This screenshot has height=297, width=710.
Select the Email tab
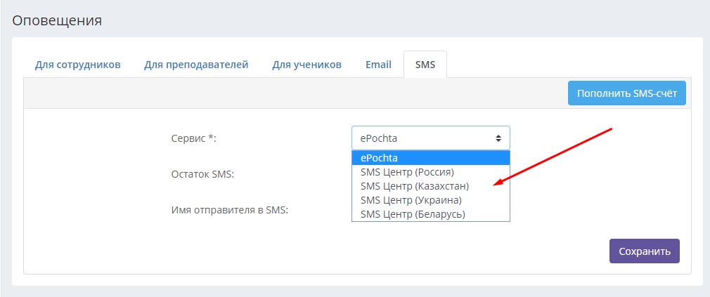(378, 65)
